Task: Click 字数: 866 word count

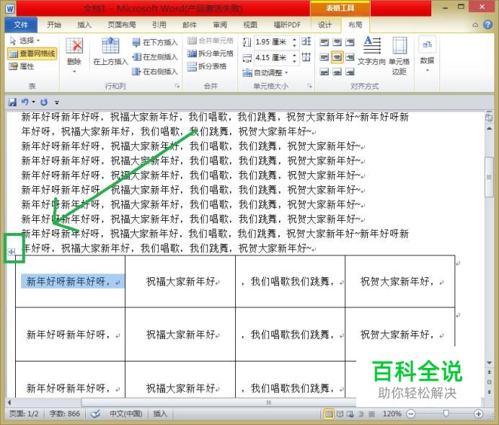Action: coord(65,414)
